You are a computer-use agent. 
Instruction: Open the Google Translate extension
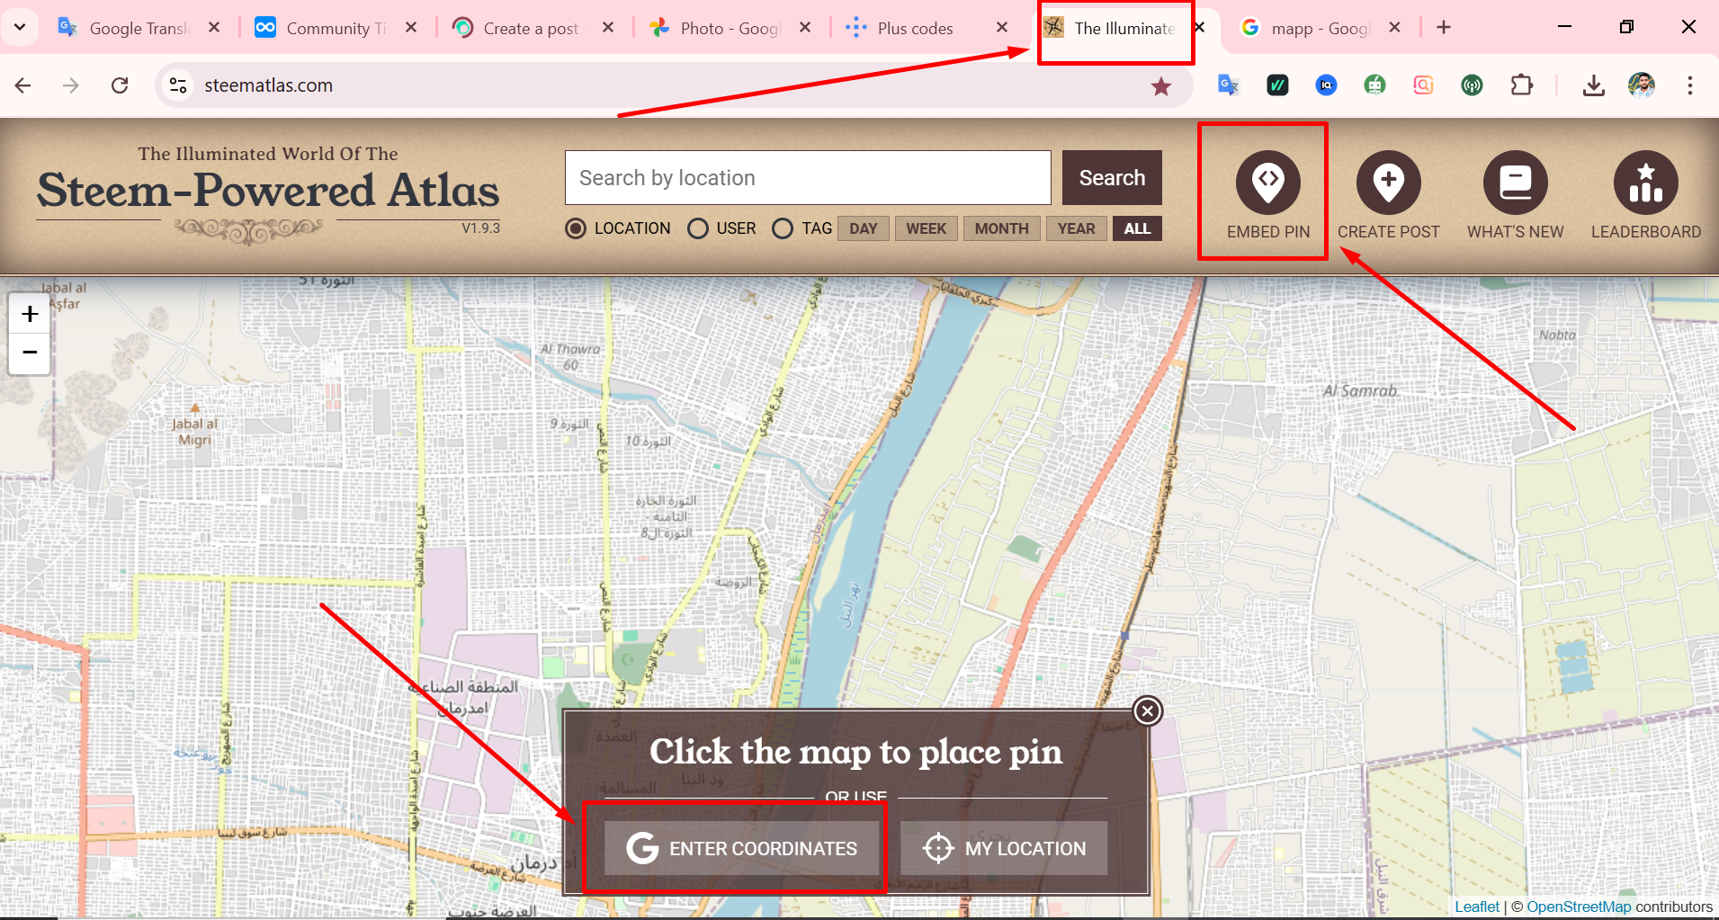pos(1229,85)
